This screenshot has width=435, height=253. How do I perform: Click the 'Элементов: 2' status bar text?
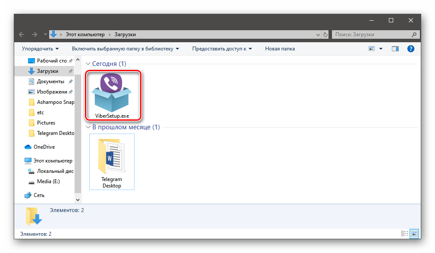tap(36, 234)
